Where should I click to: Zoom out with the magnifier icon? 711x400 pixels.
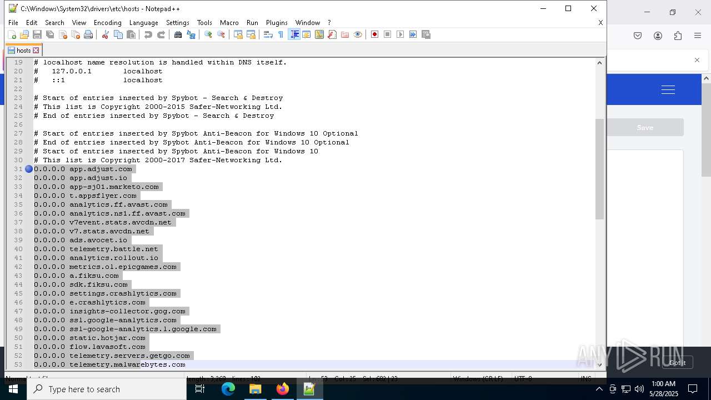coord(221,34)
